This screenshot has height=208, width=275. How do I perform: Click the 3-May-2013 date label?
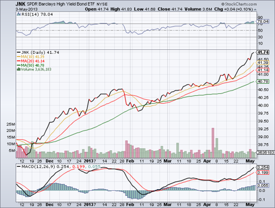coord(26,9)
